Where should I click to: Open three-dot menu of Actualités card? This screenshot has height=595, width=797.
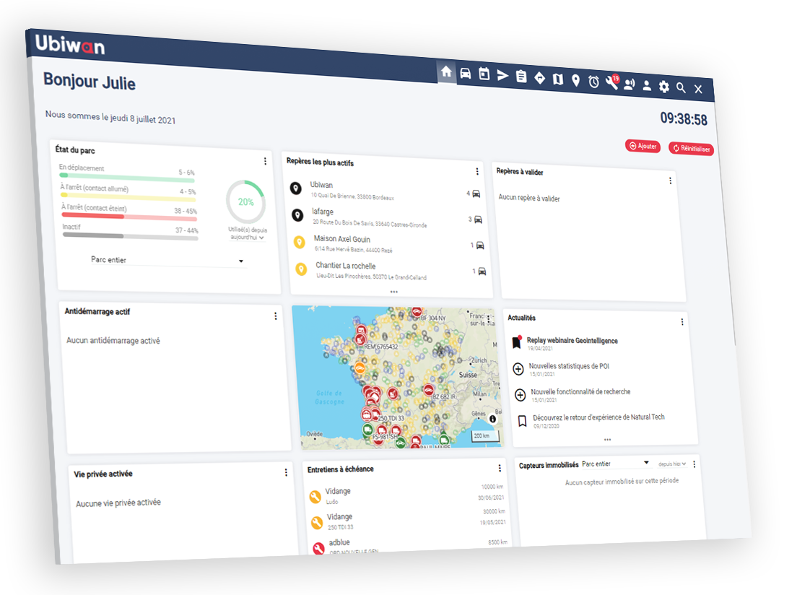tap(682, 322)
